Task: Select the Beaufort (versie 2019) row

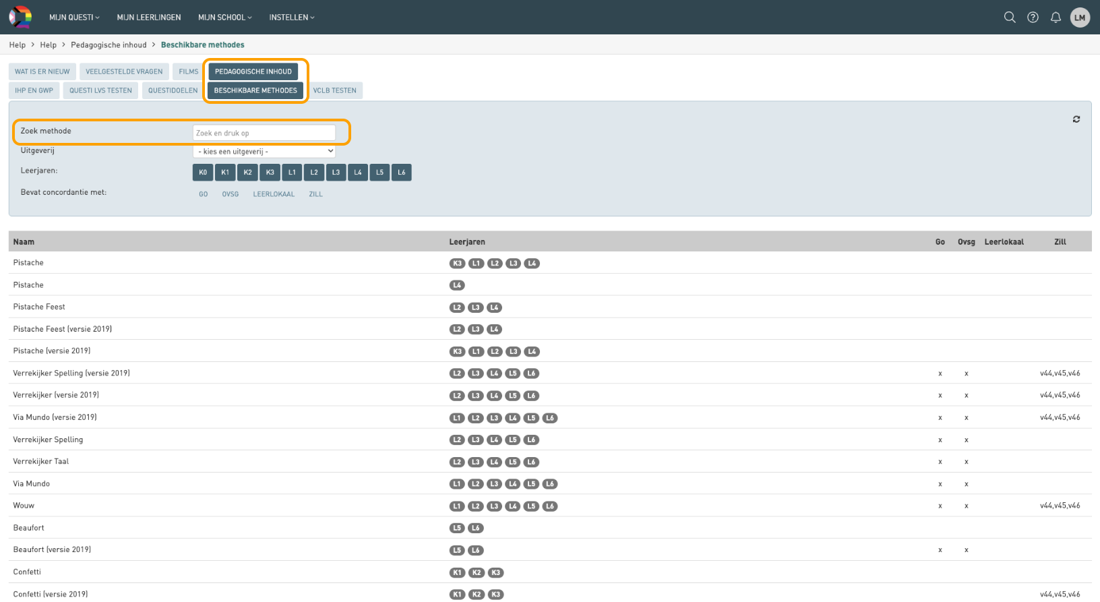Action: 550,549
